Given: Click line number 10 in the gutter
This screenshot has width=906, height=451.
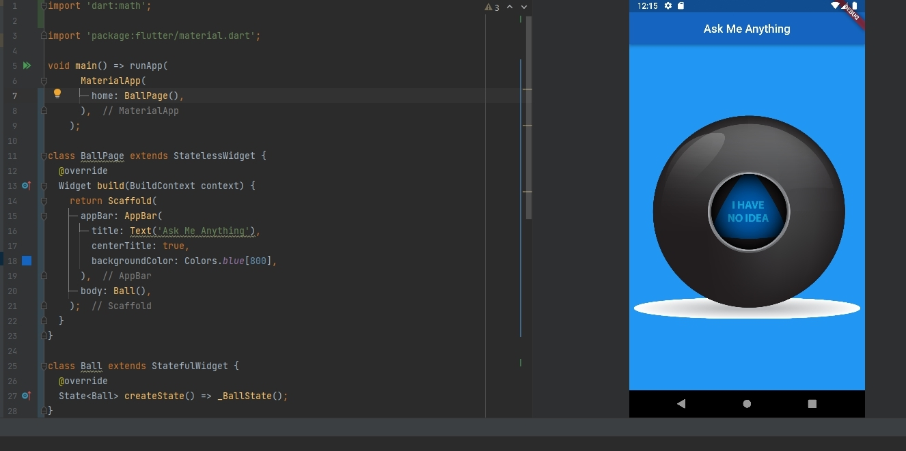Looking at the screenshot, I should [x=13, y=141].
